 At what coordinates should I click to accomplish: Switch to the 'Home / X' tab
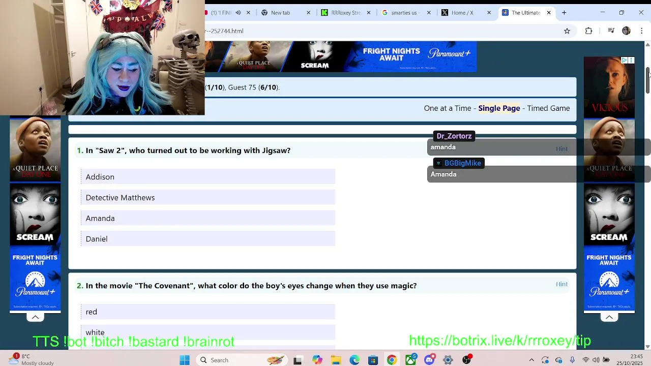[465, 13]
